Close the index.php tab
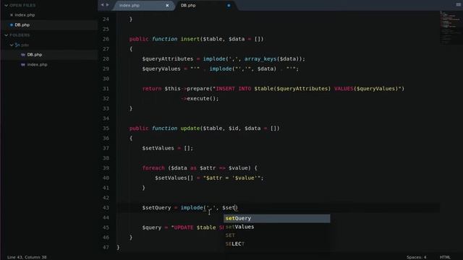Image resolution: width=463 pixels, height=260 pixels. (x=167, y=5)
